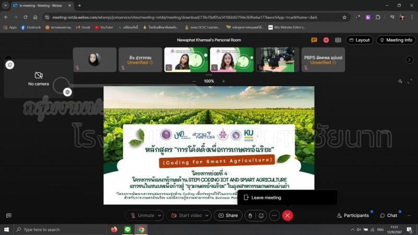Toggle full screen view of shared content
The height and width of the screenshot is (235, 418).
click(x=410, y=81)
